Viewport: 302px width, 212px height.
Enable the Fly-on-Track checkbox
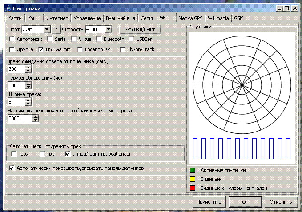tap(122, 49)
